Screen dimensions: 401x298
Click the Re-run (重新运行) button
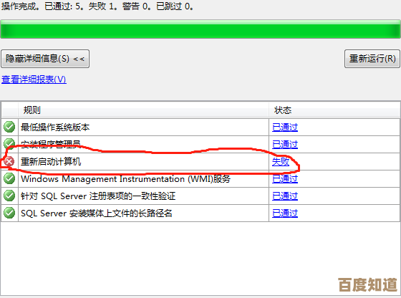(372, 59)
